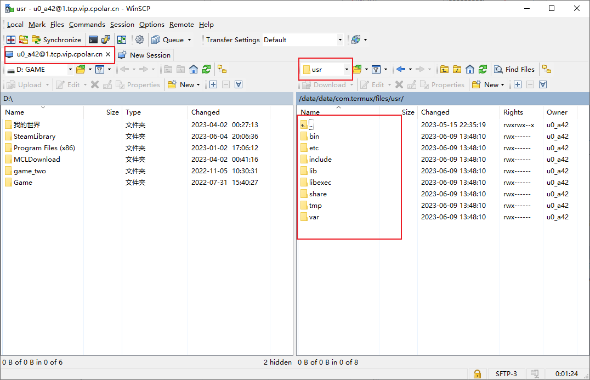Click the remote directory tree icon
Image resolution: width=590 pixels, height=380 pixels.
(547, 69)
